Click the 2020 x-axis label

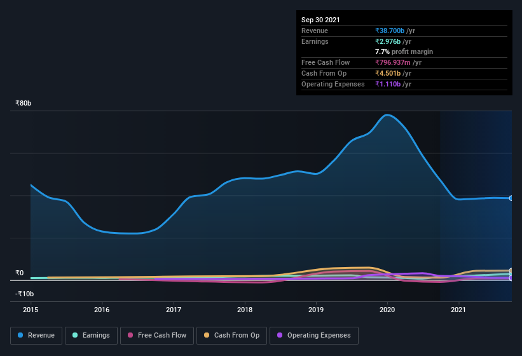coord(387,310)
